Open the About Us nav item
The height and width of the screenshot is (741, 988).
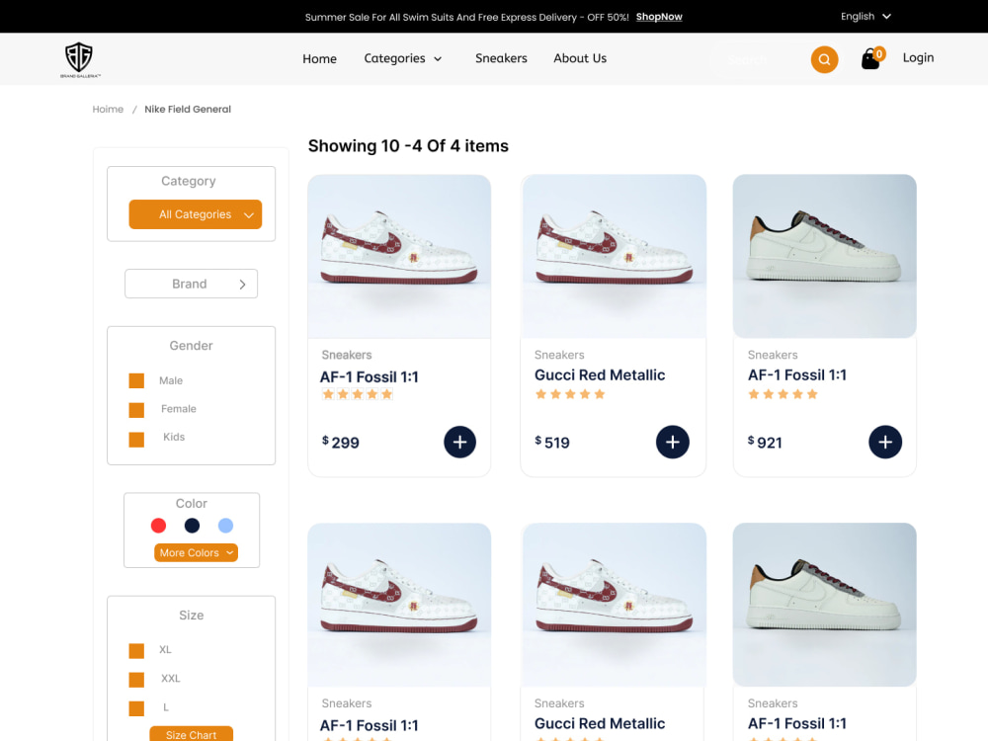pos(580,58)
